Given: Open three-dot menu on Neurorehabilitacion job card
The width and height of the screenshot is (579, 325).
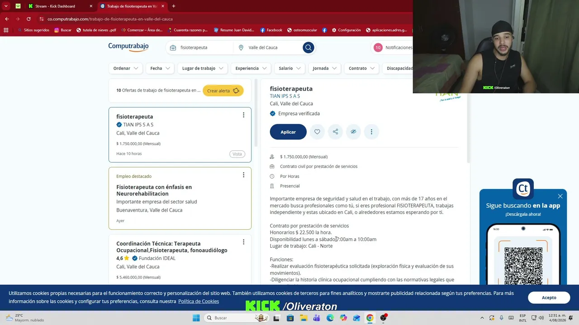Looking at the screenshot, I should pos(243,175).
